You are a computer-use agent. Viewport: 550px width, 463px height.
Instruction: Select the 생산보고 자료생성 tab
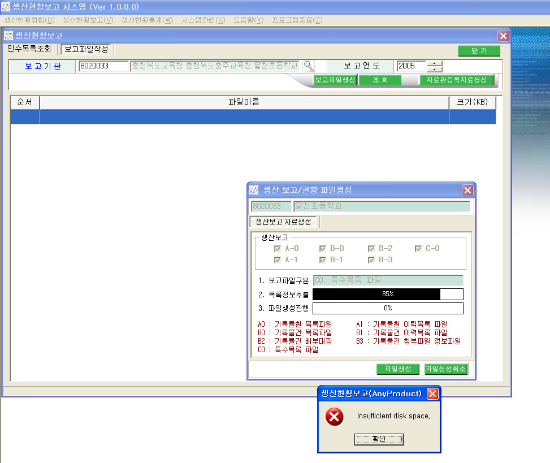coord(283,222)
